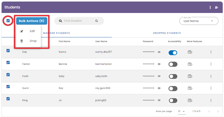224x117 pixels.
Task: Open row options menu for sally.forth
Action: [x=211, y=76]
